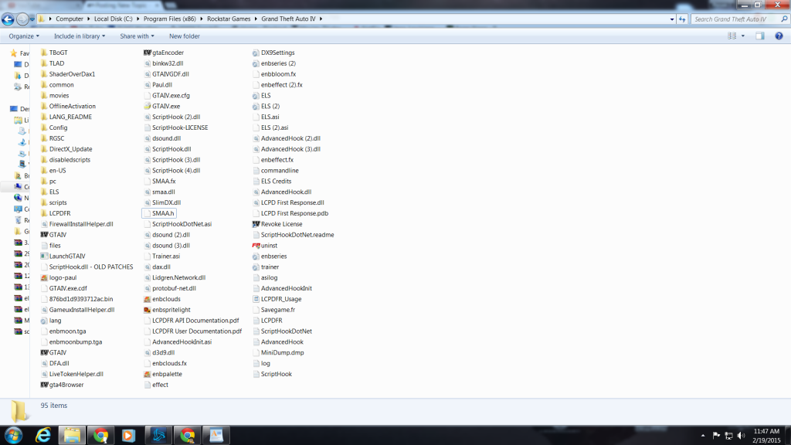Open the Share with dropdown

(x=137, y=36)
